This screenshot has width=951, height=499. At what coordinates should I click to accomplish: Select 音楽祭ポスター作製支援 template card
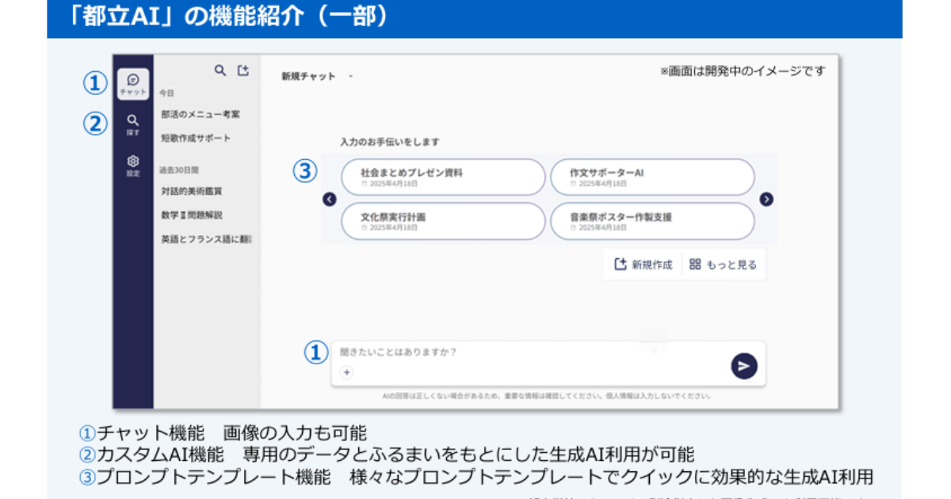coord(652,221)
